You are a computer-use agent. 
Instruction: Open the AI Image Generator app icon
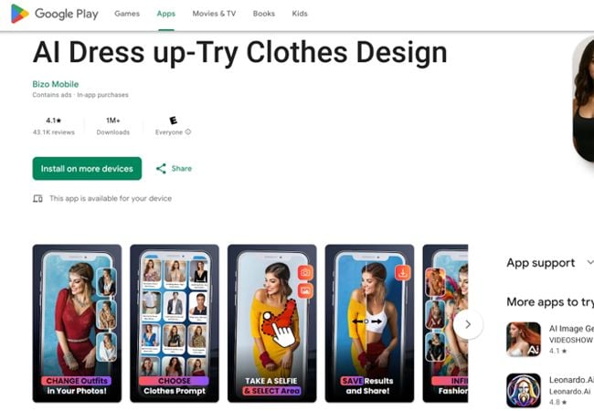[524, 339]
